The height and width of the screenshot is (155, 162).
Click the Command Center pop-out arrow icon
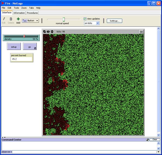[x=148, y=140]
